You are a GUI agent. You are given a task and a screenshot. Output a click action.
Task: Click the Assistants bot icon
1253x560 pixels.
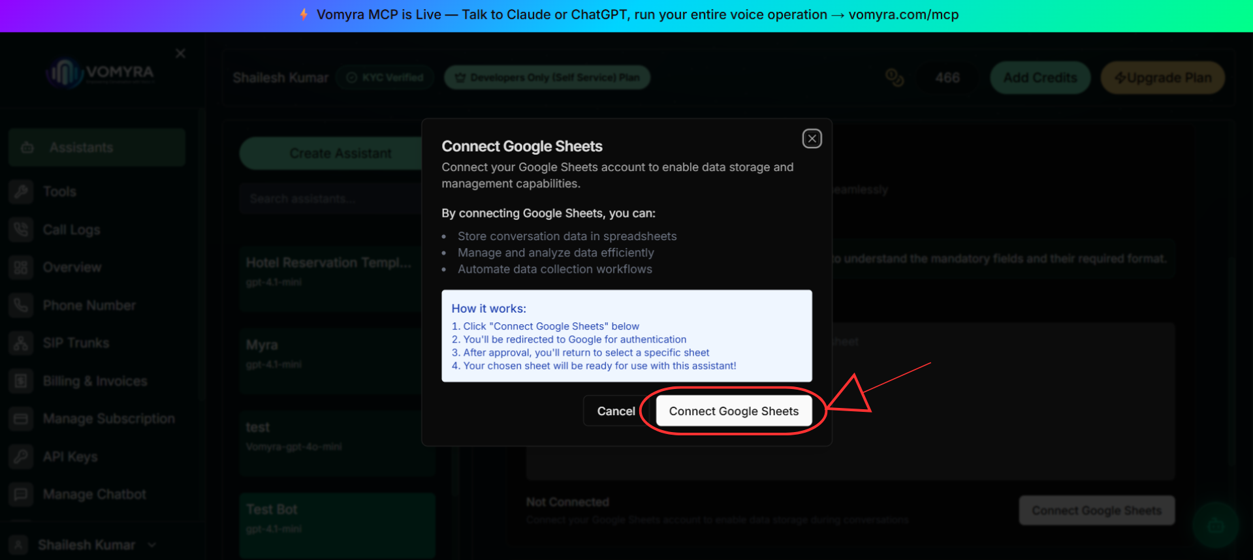(27, 148)
